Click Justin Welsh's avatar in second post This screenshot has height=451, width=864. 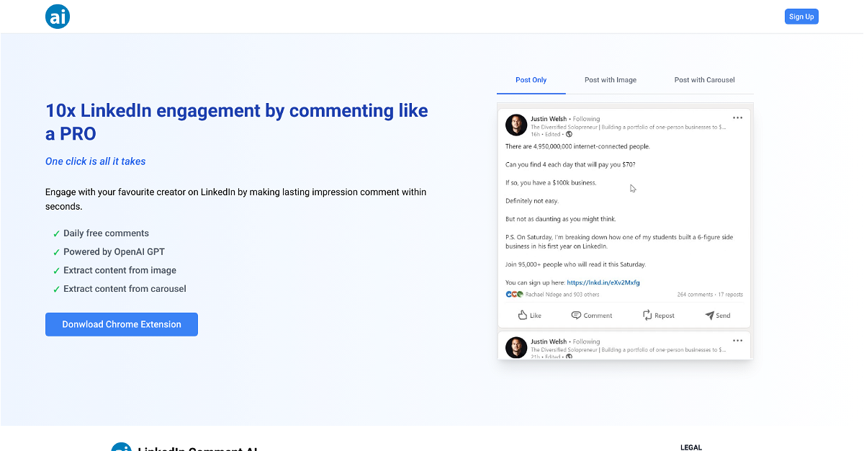point(516,347)
